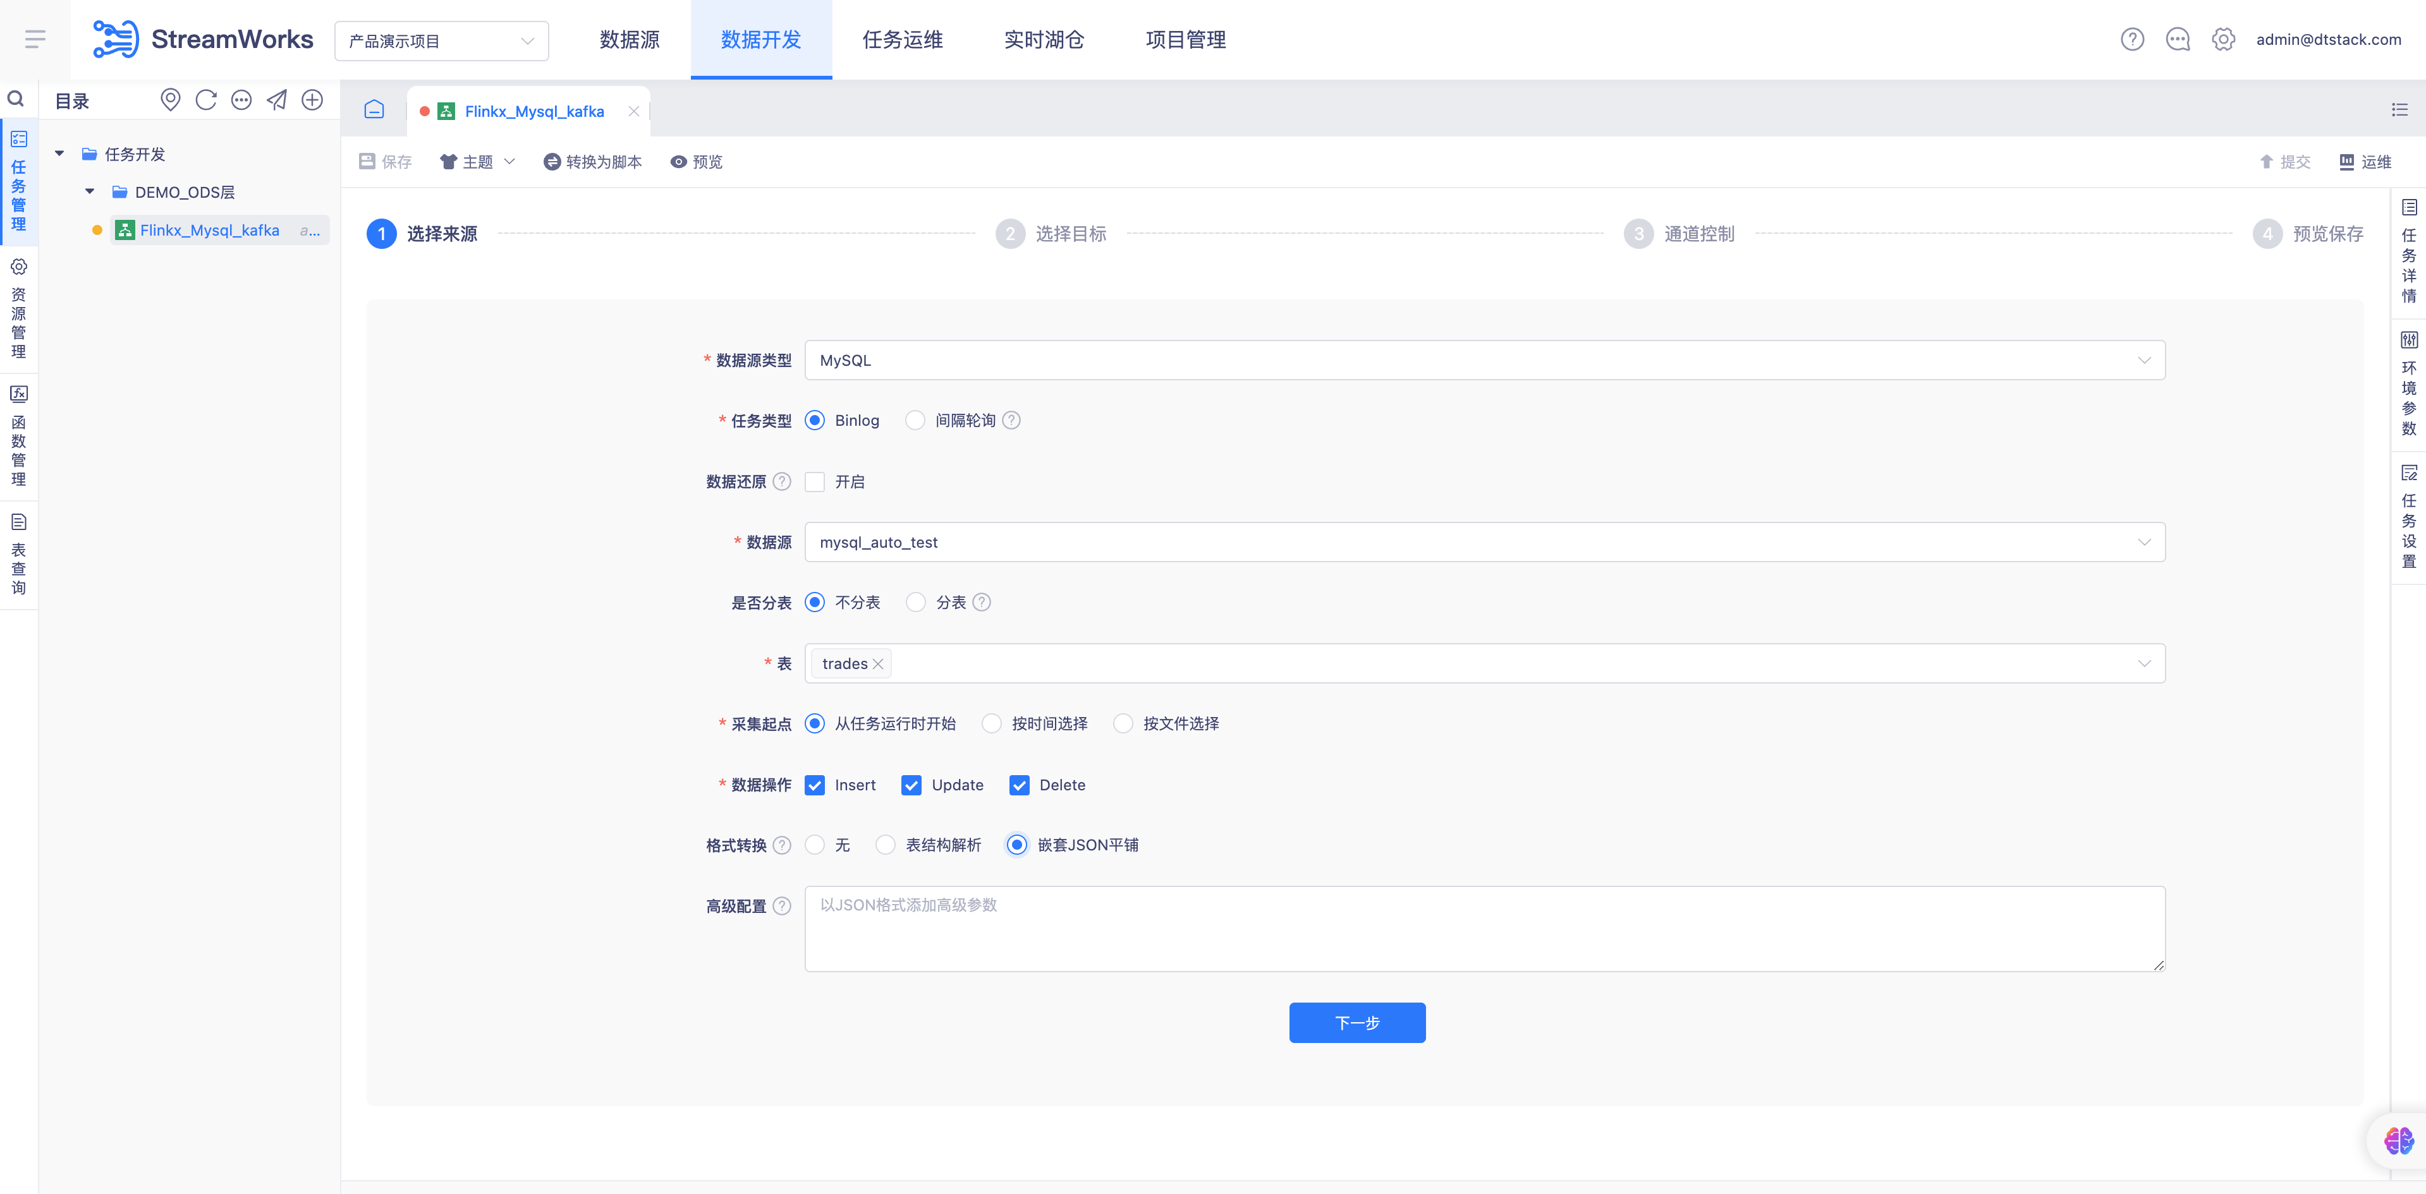Click the search icon in left sidebar
This screenshot has width=2426, height=1194.
point(16,99)
